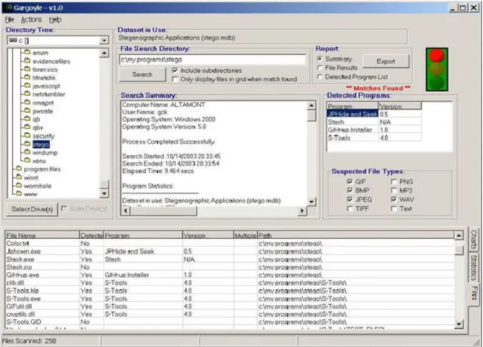This screenshot has height=347, width=483.
Task: Click the netstumbler folder icon
Action: 27,94
